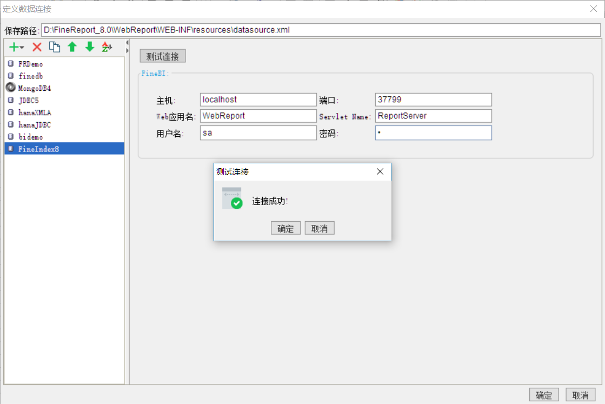Expand the left panel with the lower splitter arrow
Image resolution: width=605 pixels, height=404 pixels.
coord(127,50)
